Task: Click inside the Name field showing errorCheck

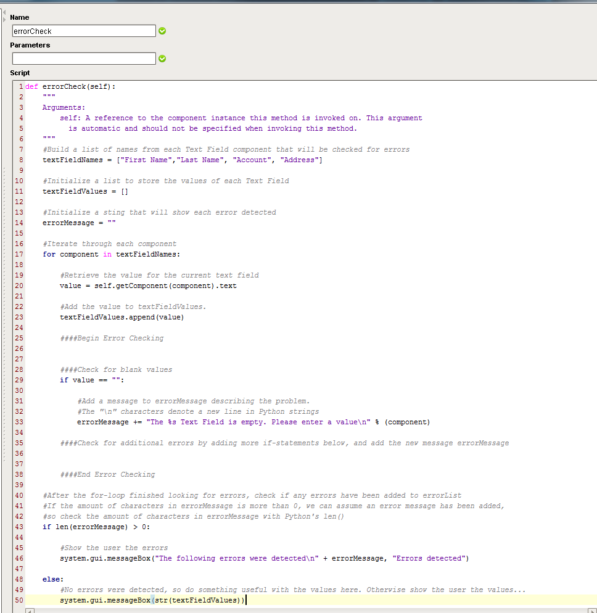Action: (83, 31)
